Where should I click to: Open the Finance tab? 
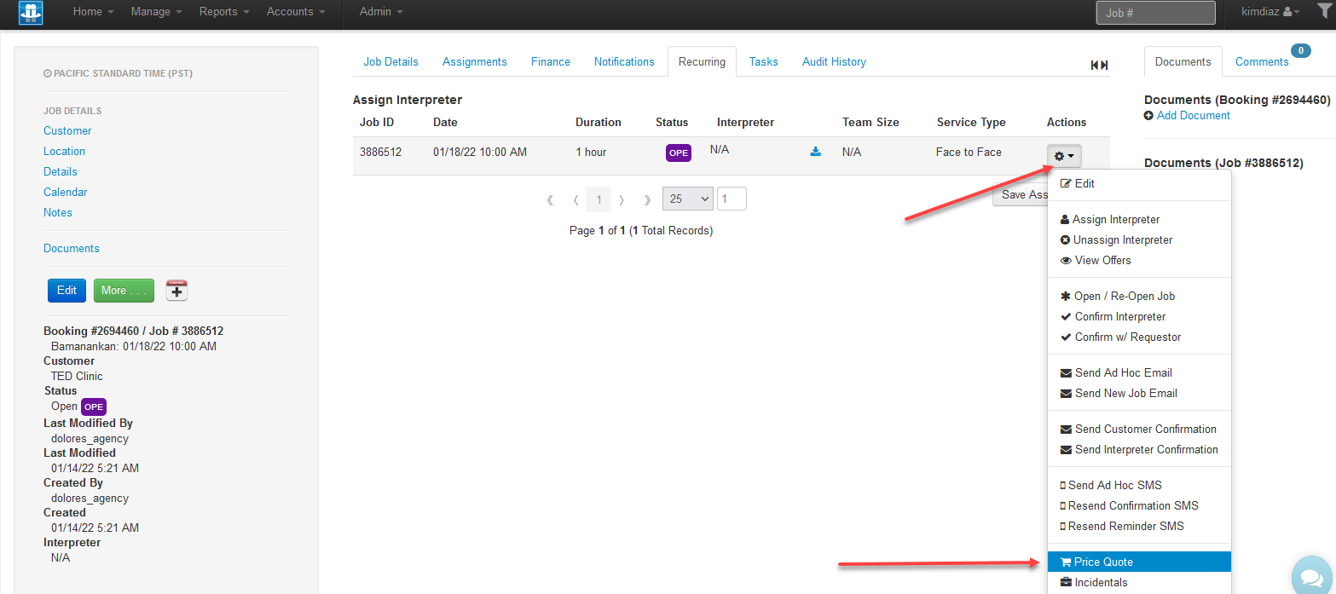pos(551,61)
